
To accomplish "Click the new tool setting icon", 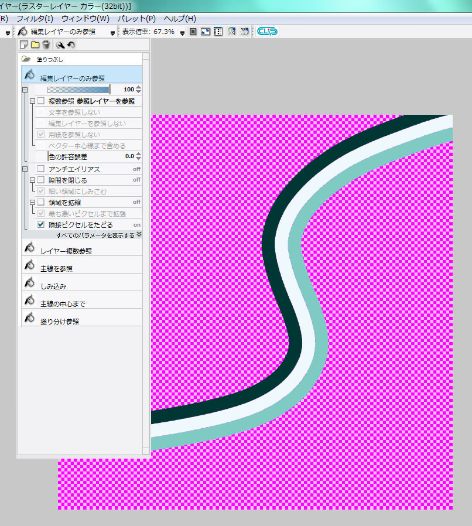I will point(24,45).
